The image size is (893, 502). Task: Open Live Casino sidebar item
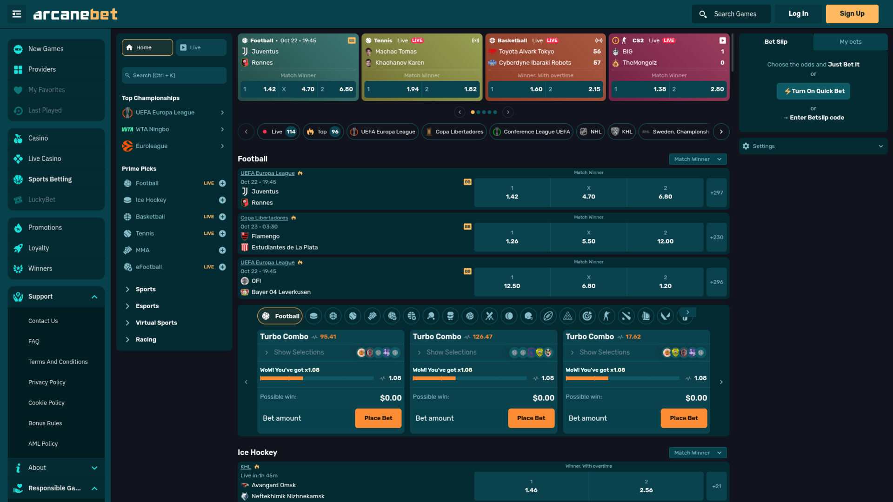56,159
